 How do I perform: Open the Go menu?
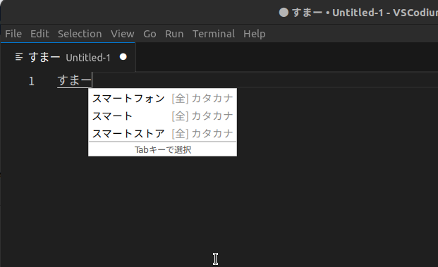(150, 34)
